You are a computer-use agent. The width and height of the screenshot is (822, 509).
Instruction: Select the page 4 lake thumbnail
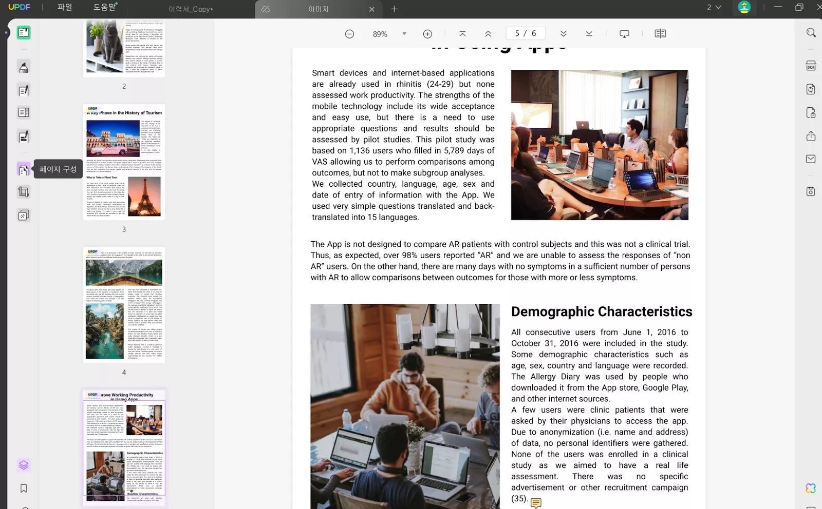click(x=124, y=305)
